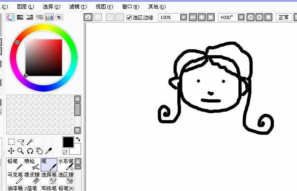Rotate the canvas counterclockwise
Image resolution: width=297 pixels, height=191 pixels.
[250, 17]
